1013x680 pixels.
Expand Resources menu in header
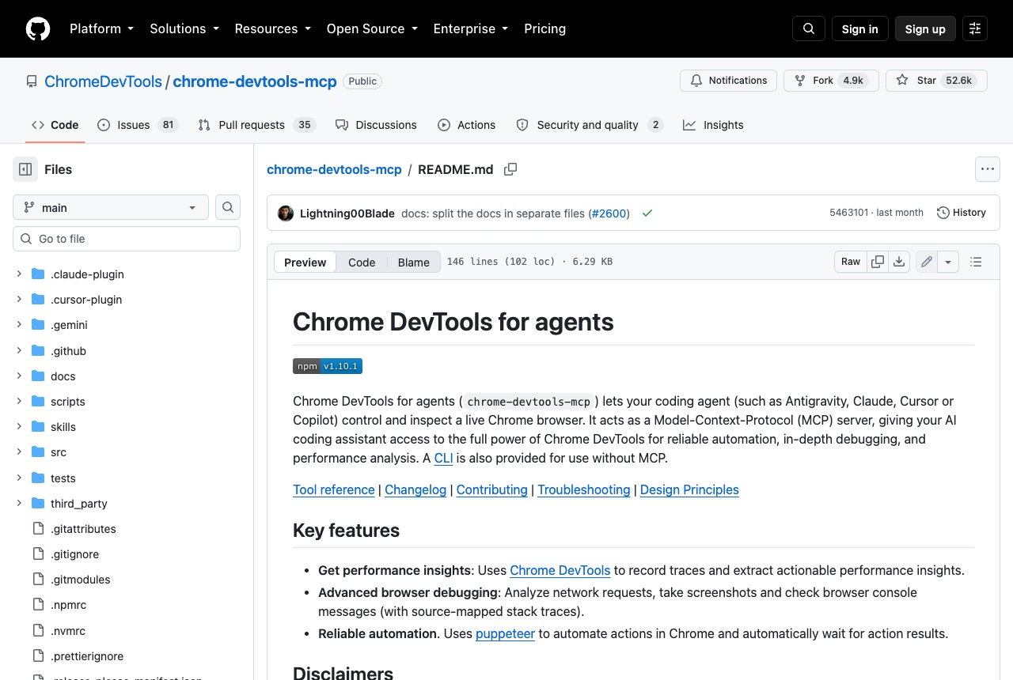tap(274, 28)
